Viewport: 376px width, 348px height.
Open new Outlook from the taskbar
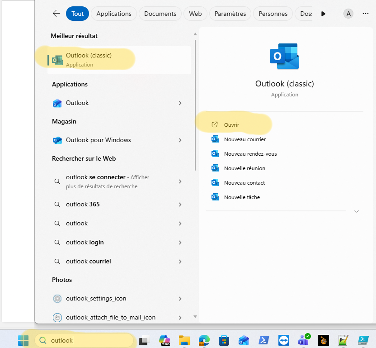click(x=244, y=340)
